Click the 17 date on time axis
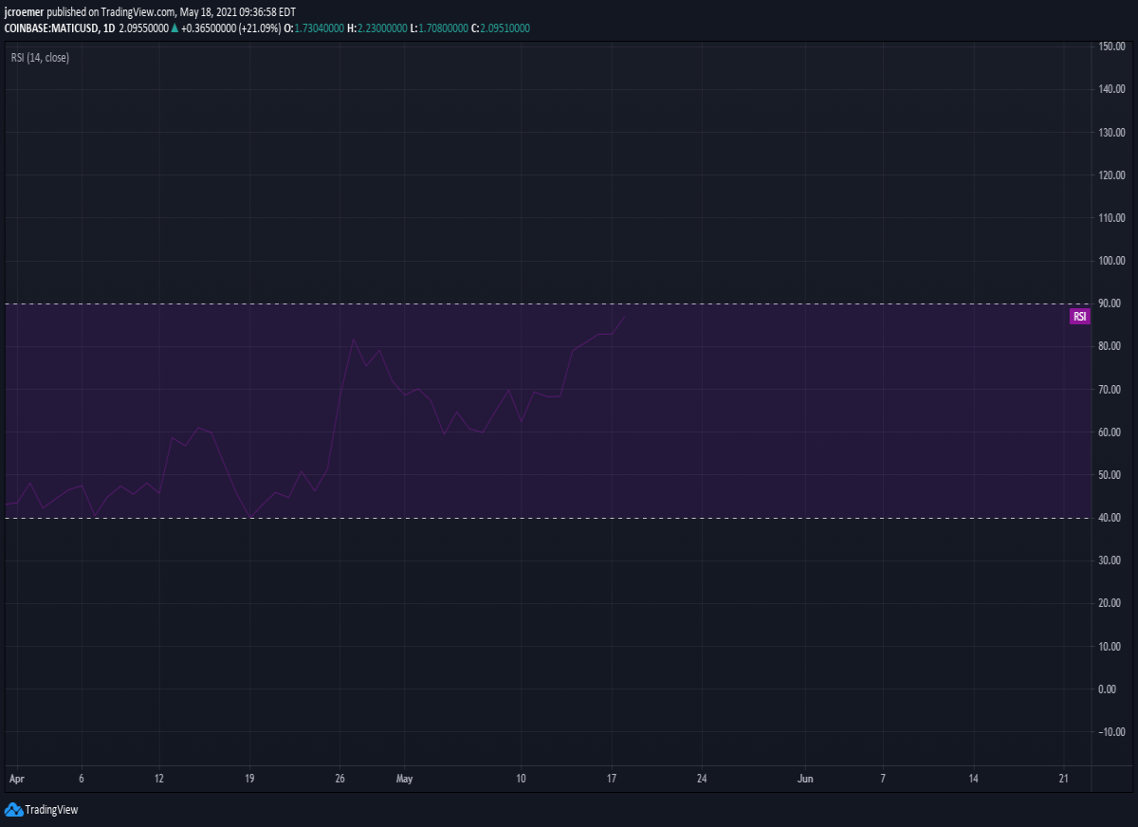This screenshot has height=827, width=1138. 613,779
